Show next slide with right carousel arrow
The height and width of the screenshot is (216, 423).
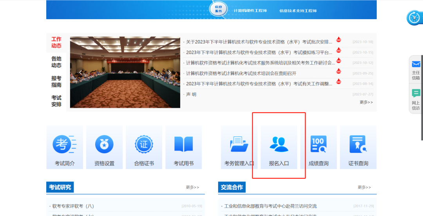click(170, 73)
